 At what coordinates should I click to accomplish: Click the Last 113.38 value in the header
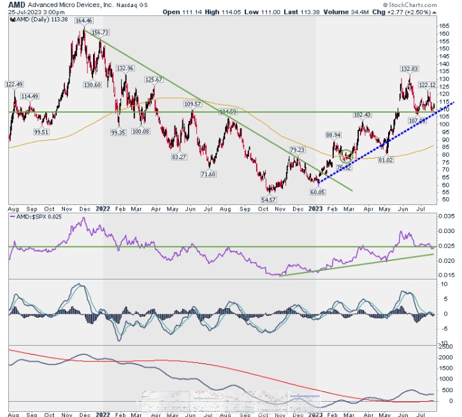(x=301, y=12)
